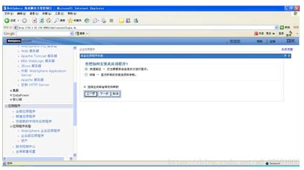
Task: Click the WebSphere software logo
Action: (x=19, y=41)
